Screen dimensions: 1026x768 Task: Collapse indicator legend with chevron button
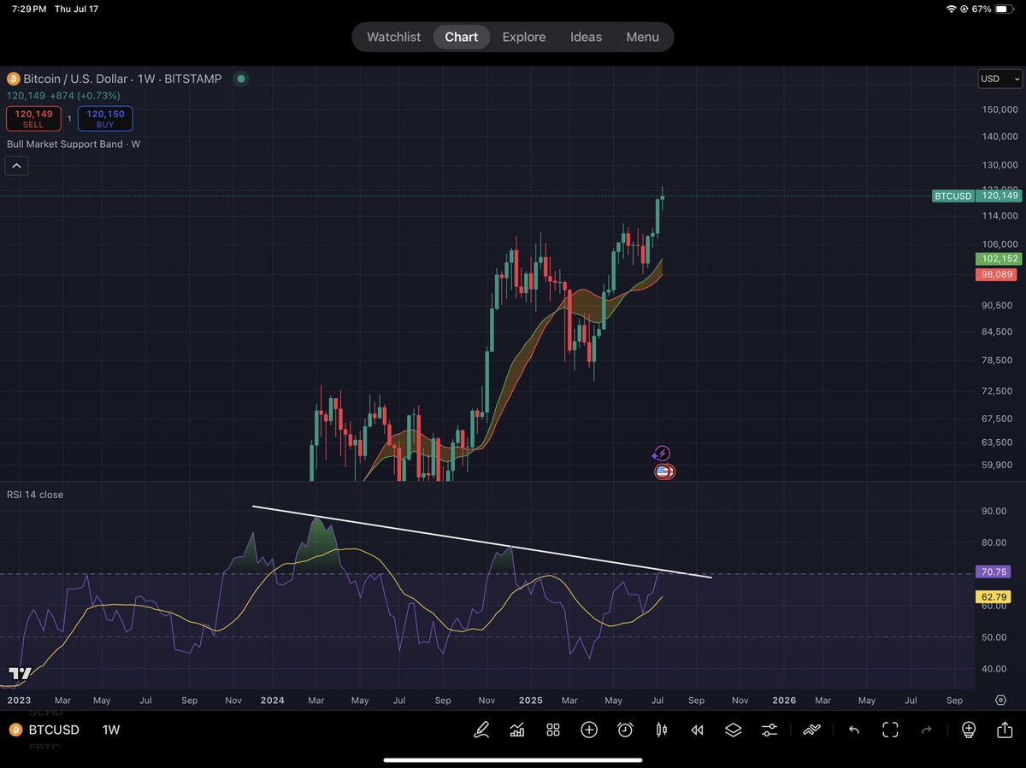[x=17, y=166]
